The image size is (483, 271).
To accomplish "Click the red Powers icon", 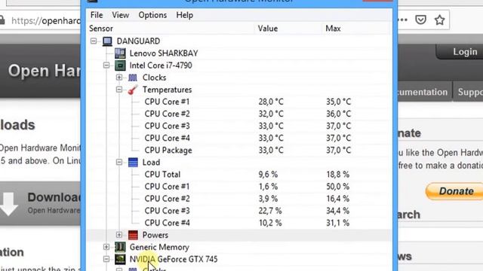I will point(133,235).
